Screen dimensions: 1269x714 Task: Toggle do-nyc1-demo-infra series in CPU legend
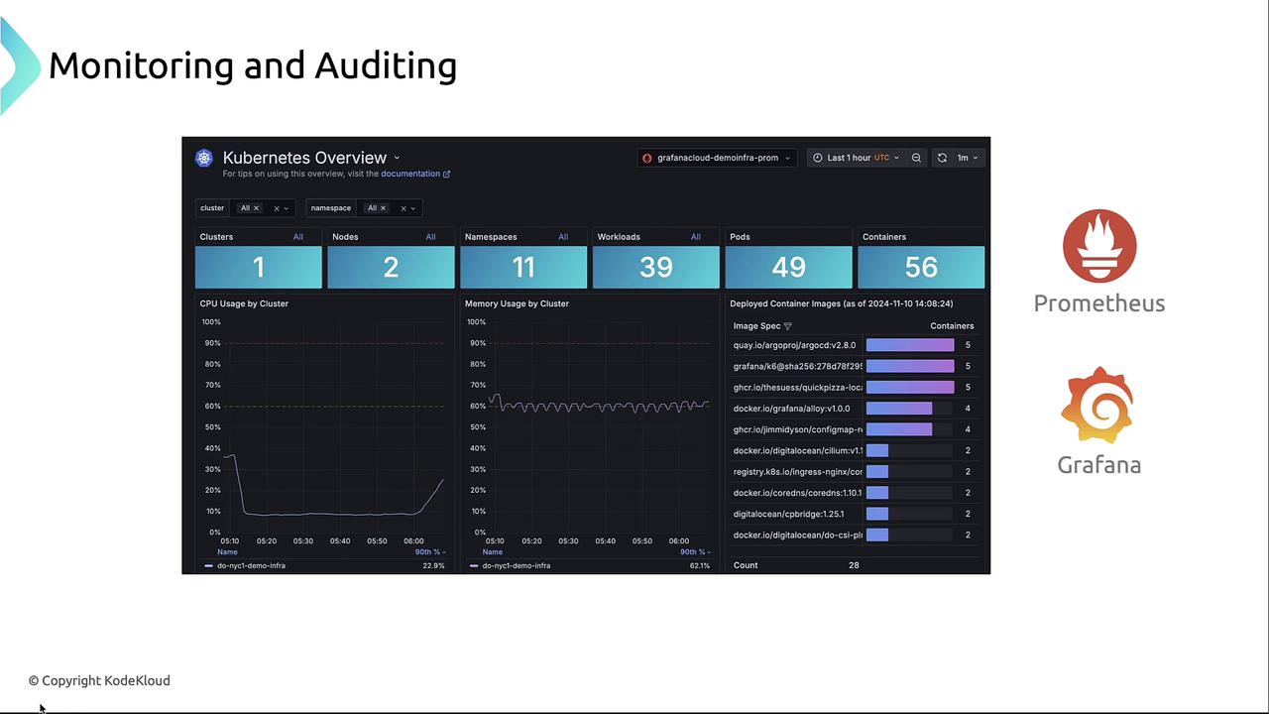[251, 566]
